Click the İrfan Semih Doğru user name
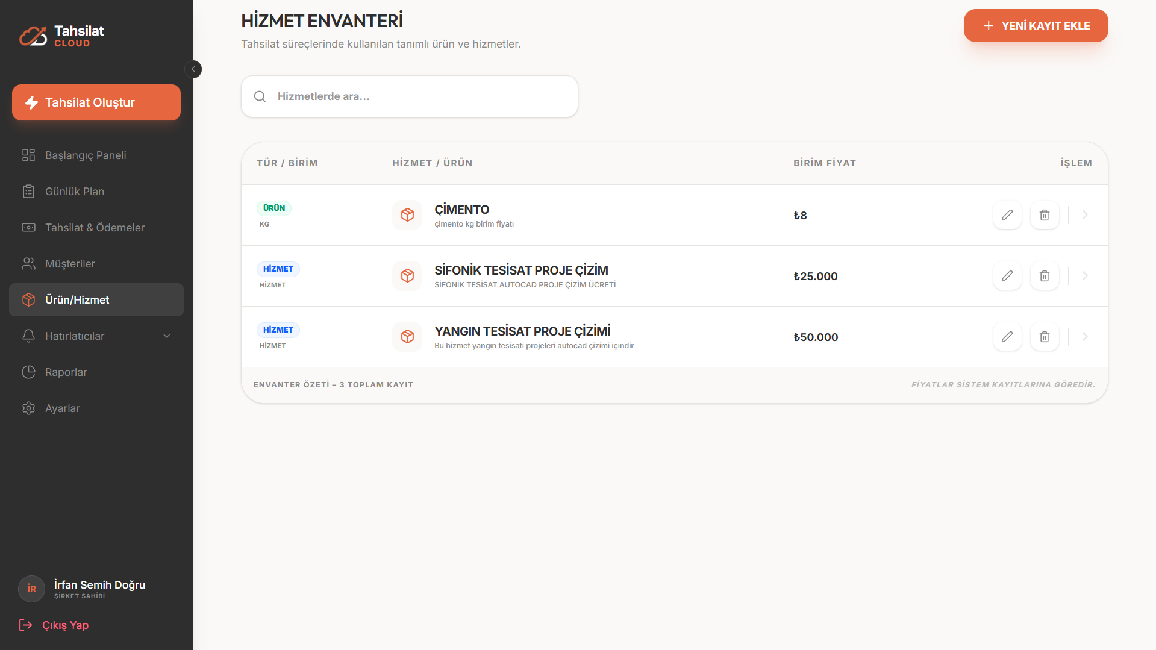Image resolution: width=1156 pixels, height=650 pixels. click(x=100, y=585)
